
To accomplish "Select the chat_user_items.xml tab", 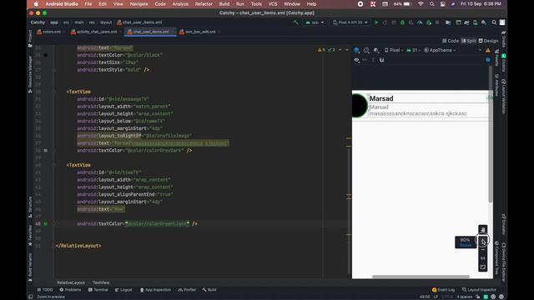I will (150, 32).
